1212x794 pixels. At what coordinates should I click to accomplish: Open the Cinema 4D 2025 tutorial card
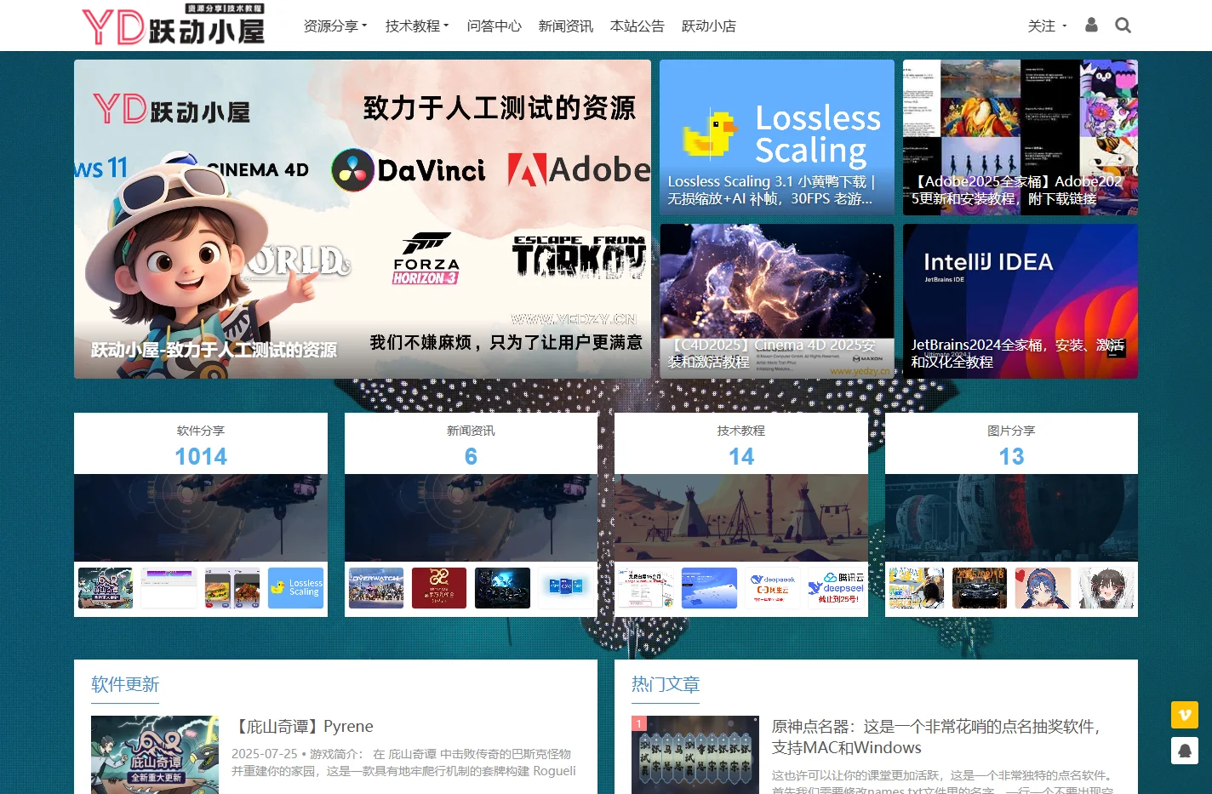pos(777,301)
